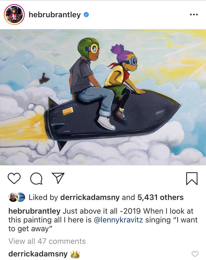Viewport: 206px width, 260px height.
Task: Open hebrubrantley username in the caption
Action: [x=34, y=211]
